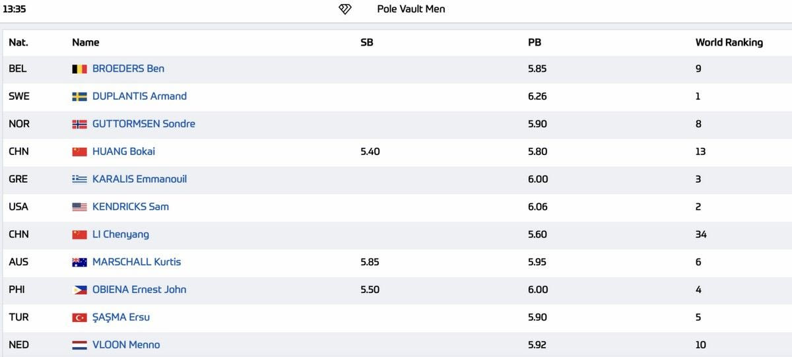The height and width of the screenshot is (357, 792).
Task: Follow the LI Chenyang name link
Action: pyautogui.click(x=120, y=235)
